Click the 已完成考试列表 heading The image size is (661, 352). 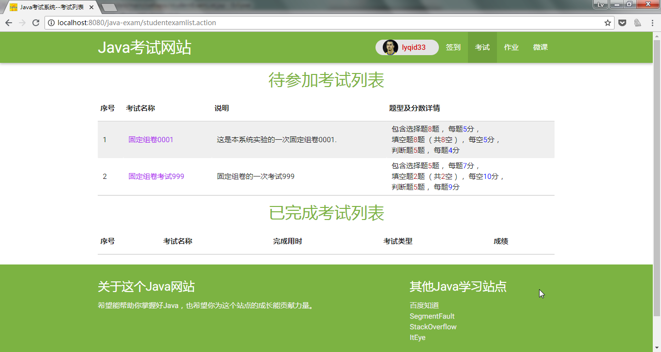(326, 213)
